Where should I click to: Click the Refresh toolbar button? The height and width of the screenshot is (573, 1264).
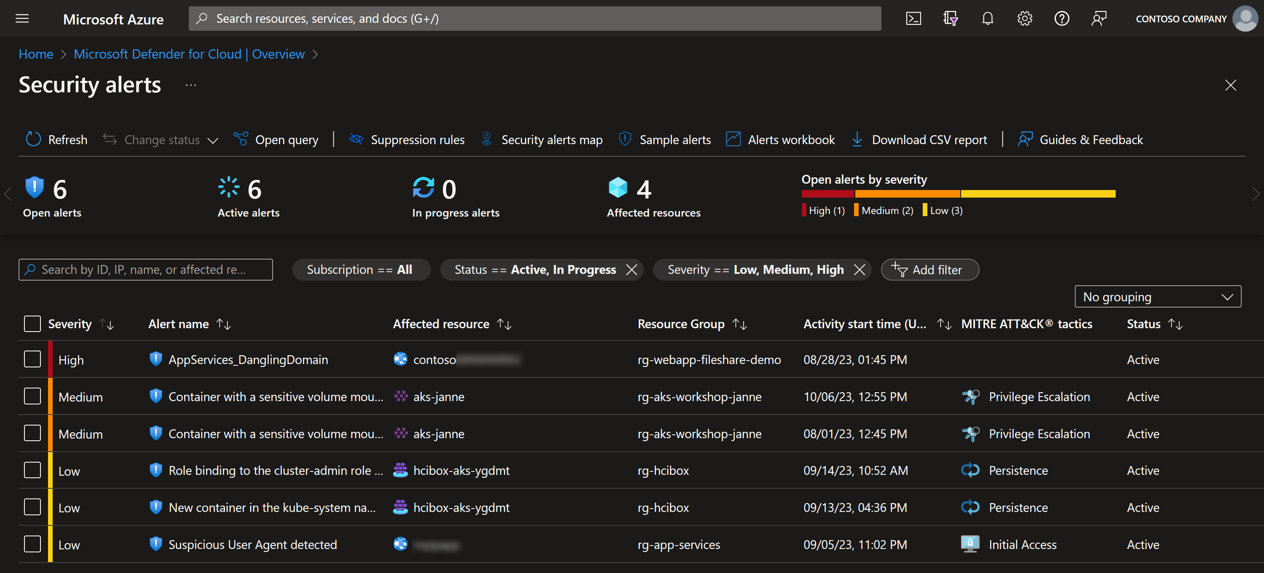pyautogui.click(x=56, y=139)
